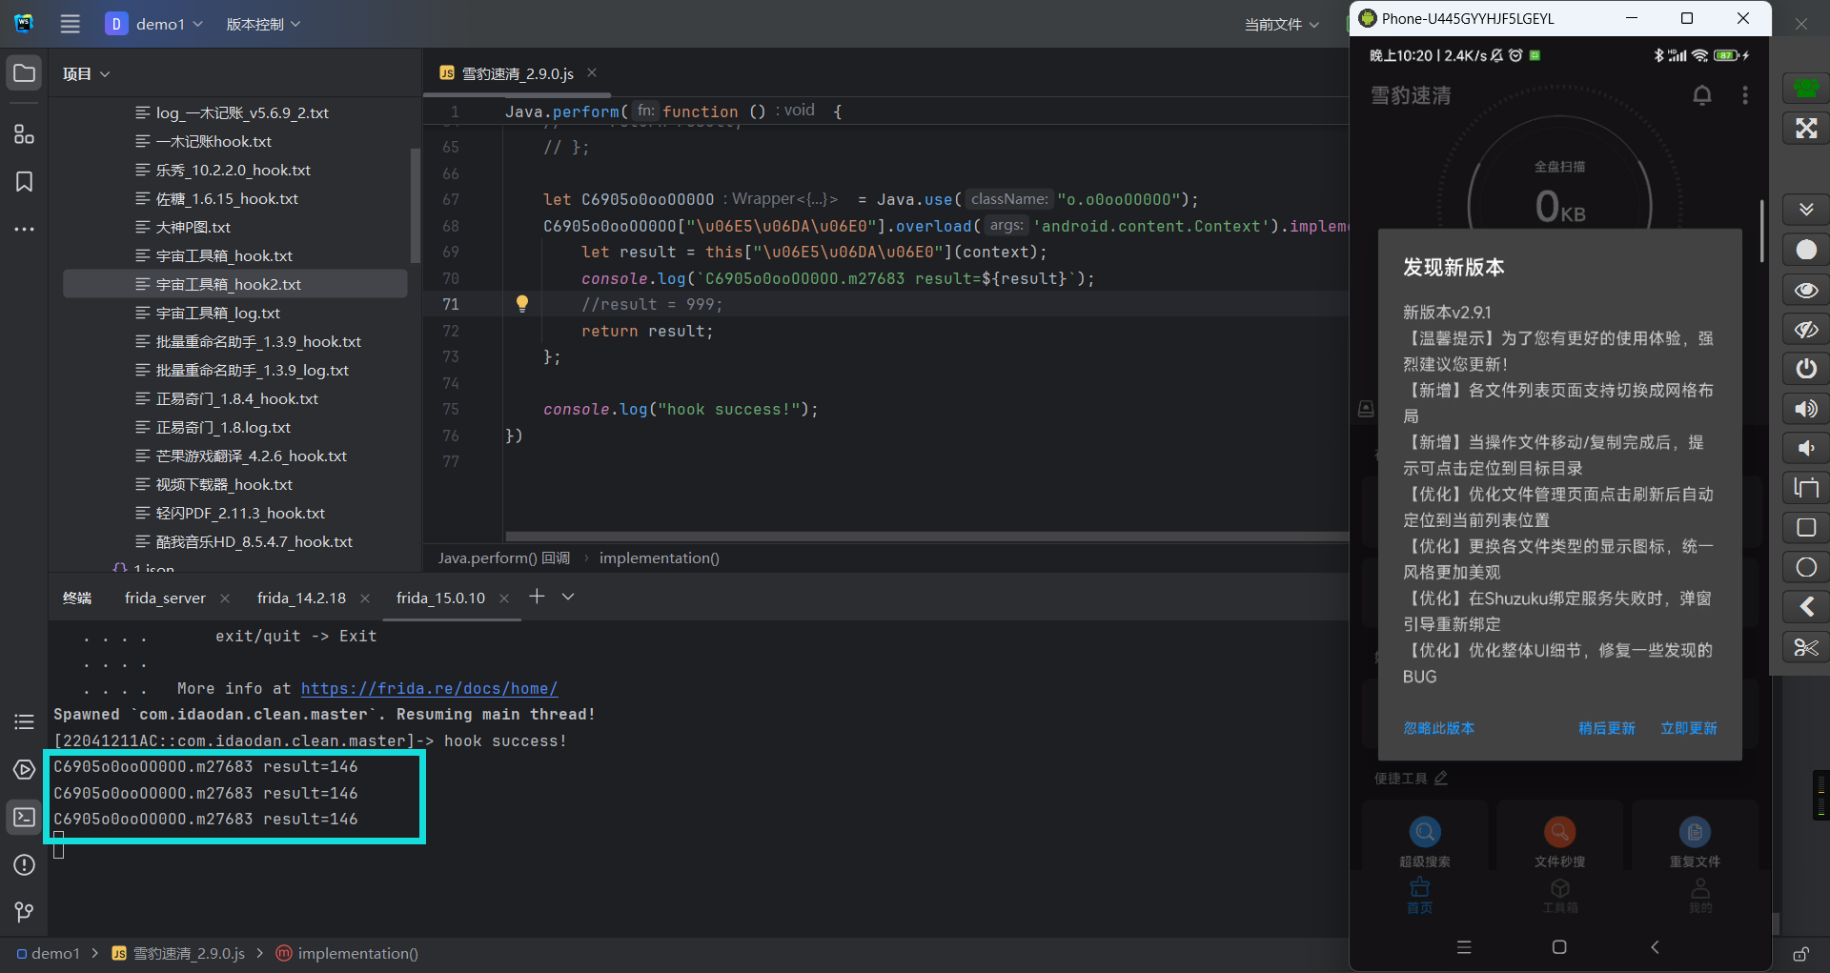Select the frida_15.0.10 terminal tab
1830x973 pixels.
440,598
